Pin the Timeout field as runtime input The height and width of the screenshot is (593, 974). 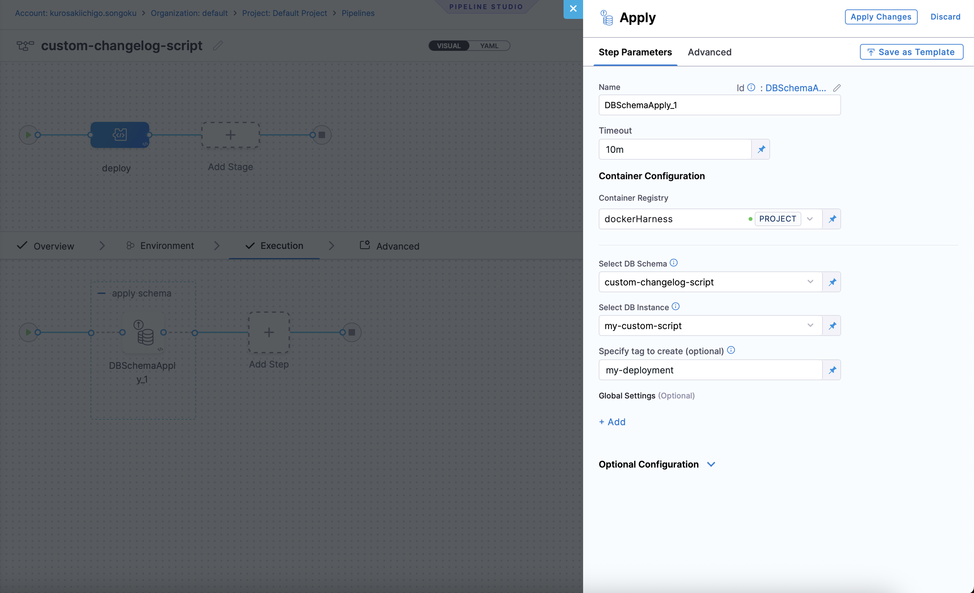(x=761, y=150)
